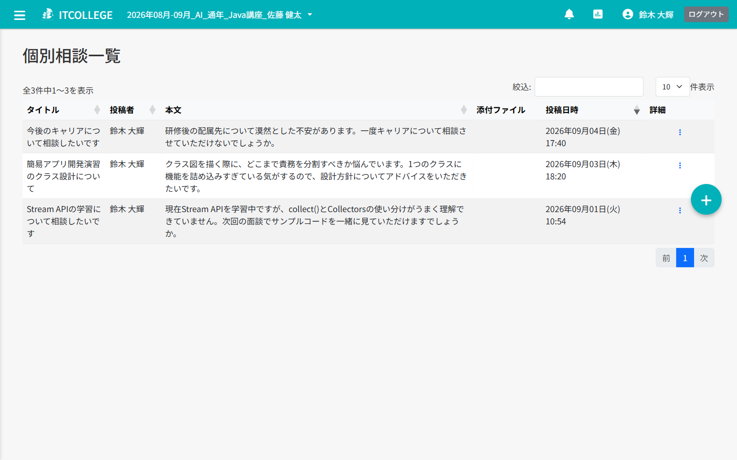Click the date 2026年09月01日(火) 10:54
Screen dimensions: 737x460
click(583, 215)
